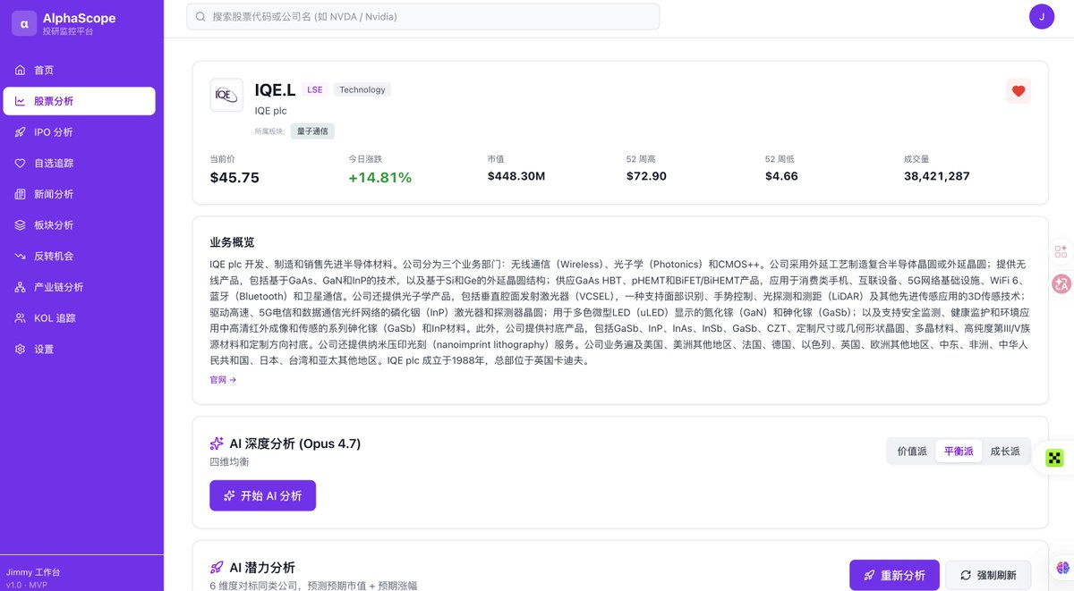This screenshot has height=591, width=1074.
Task: Select the 价值派 style option
Action: (912, 452)
